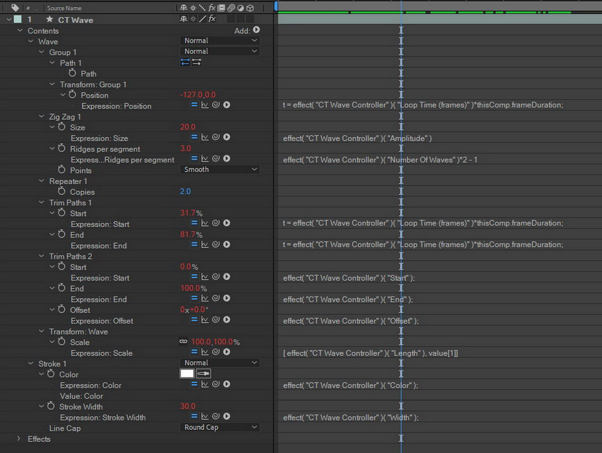
Task: Toggle the Scale constrain proportions link
Action: click(x=183, y=342)
